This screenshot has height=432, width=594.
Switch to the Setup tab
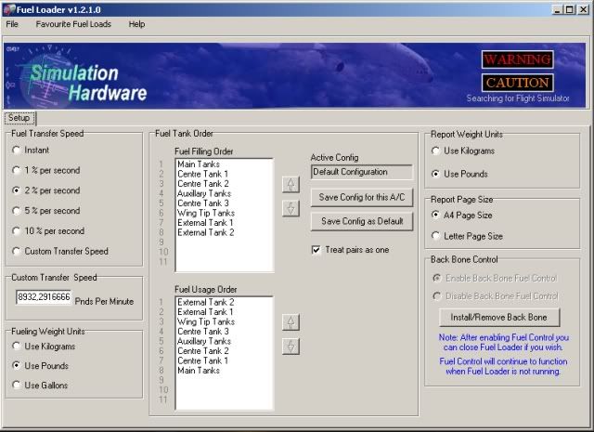tap(19, 118)
